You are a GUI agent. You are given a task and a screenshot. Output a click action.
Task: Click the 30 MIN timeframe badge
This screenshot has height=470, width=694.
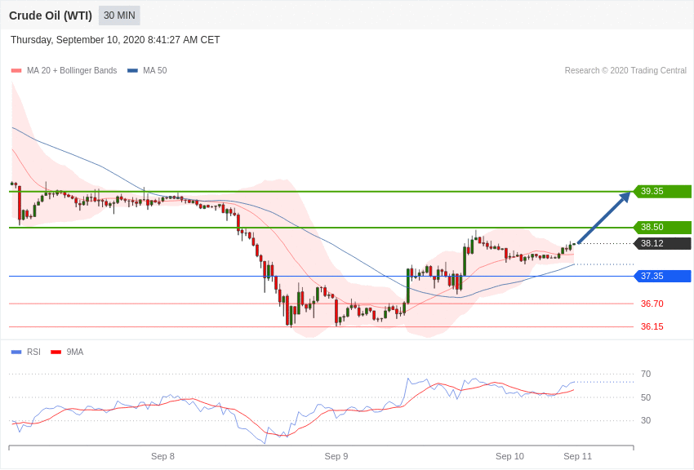pos(119,16)
